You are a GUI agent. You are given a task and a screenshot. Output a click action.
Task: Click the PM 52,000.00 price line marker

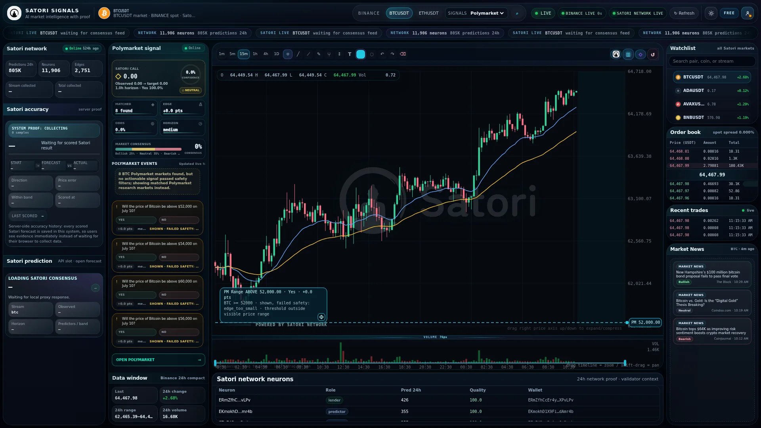pyautogui.click(x=645, y=323)
